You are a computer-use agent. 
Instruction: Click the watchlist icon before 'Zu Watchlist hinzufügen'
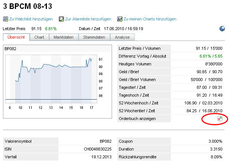6,19
